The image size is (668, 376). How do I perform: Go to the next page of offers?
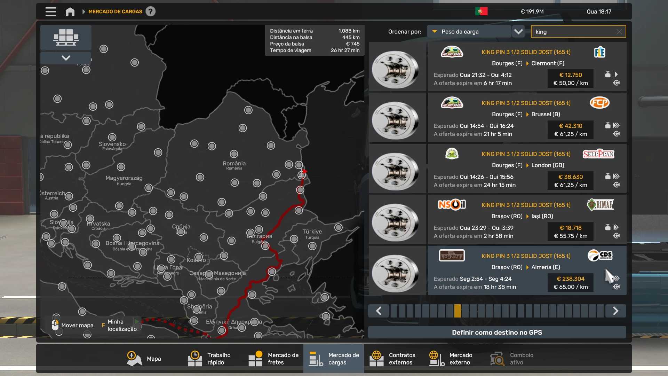tap(615, 311)
